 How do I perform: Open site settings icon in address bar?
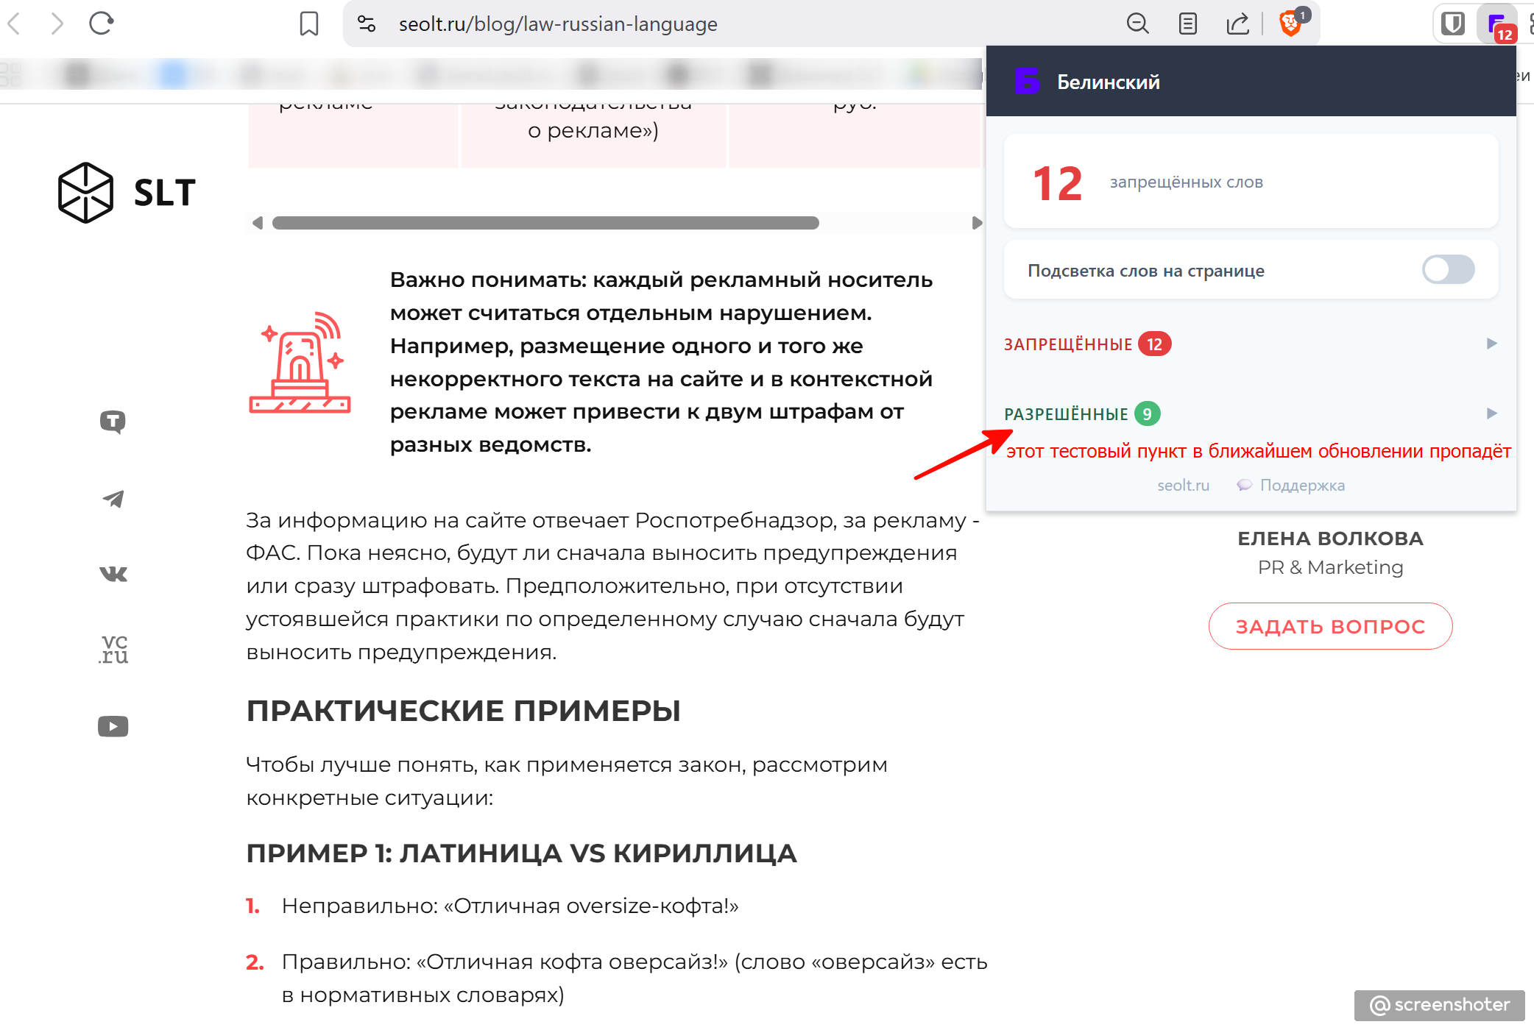(x=367, y=24)
